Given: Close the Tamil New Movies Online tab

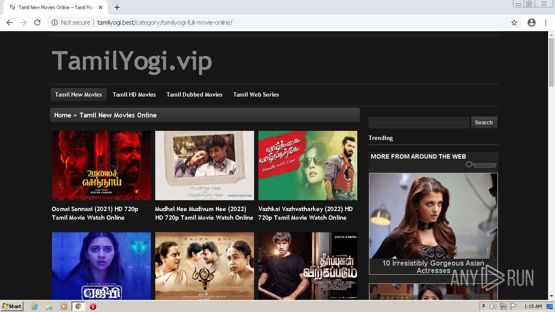Looking at the screenshot, I should click(x=101, y=7).
